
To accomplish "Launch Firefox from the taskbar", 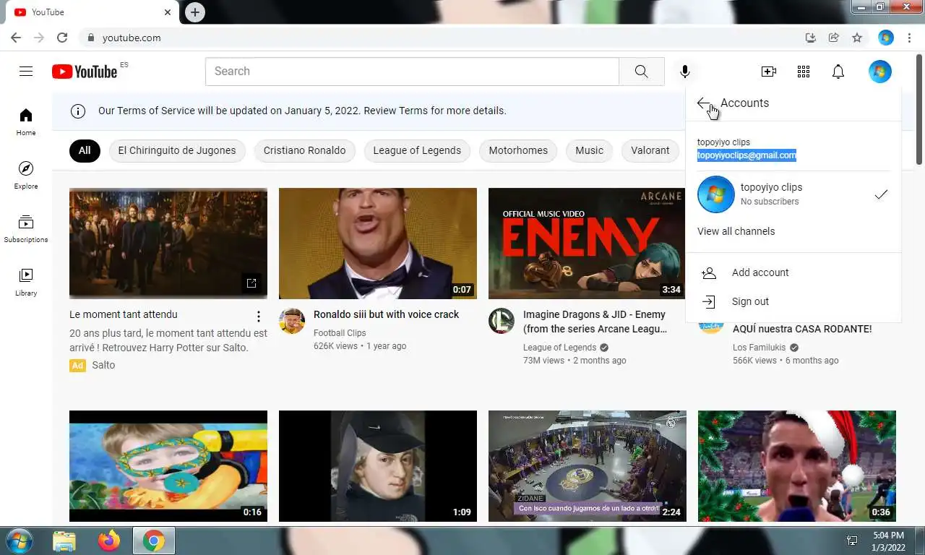I will coord(109,541).
